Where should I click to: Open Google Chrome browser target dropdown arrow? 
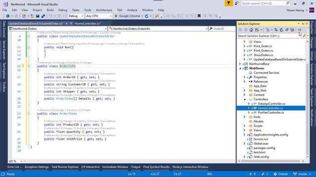point(142,16)
